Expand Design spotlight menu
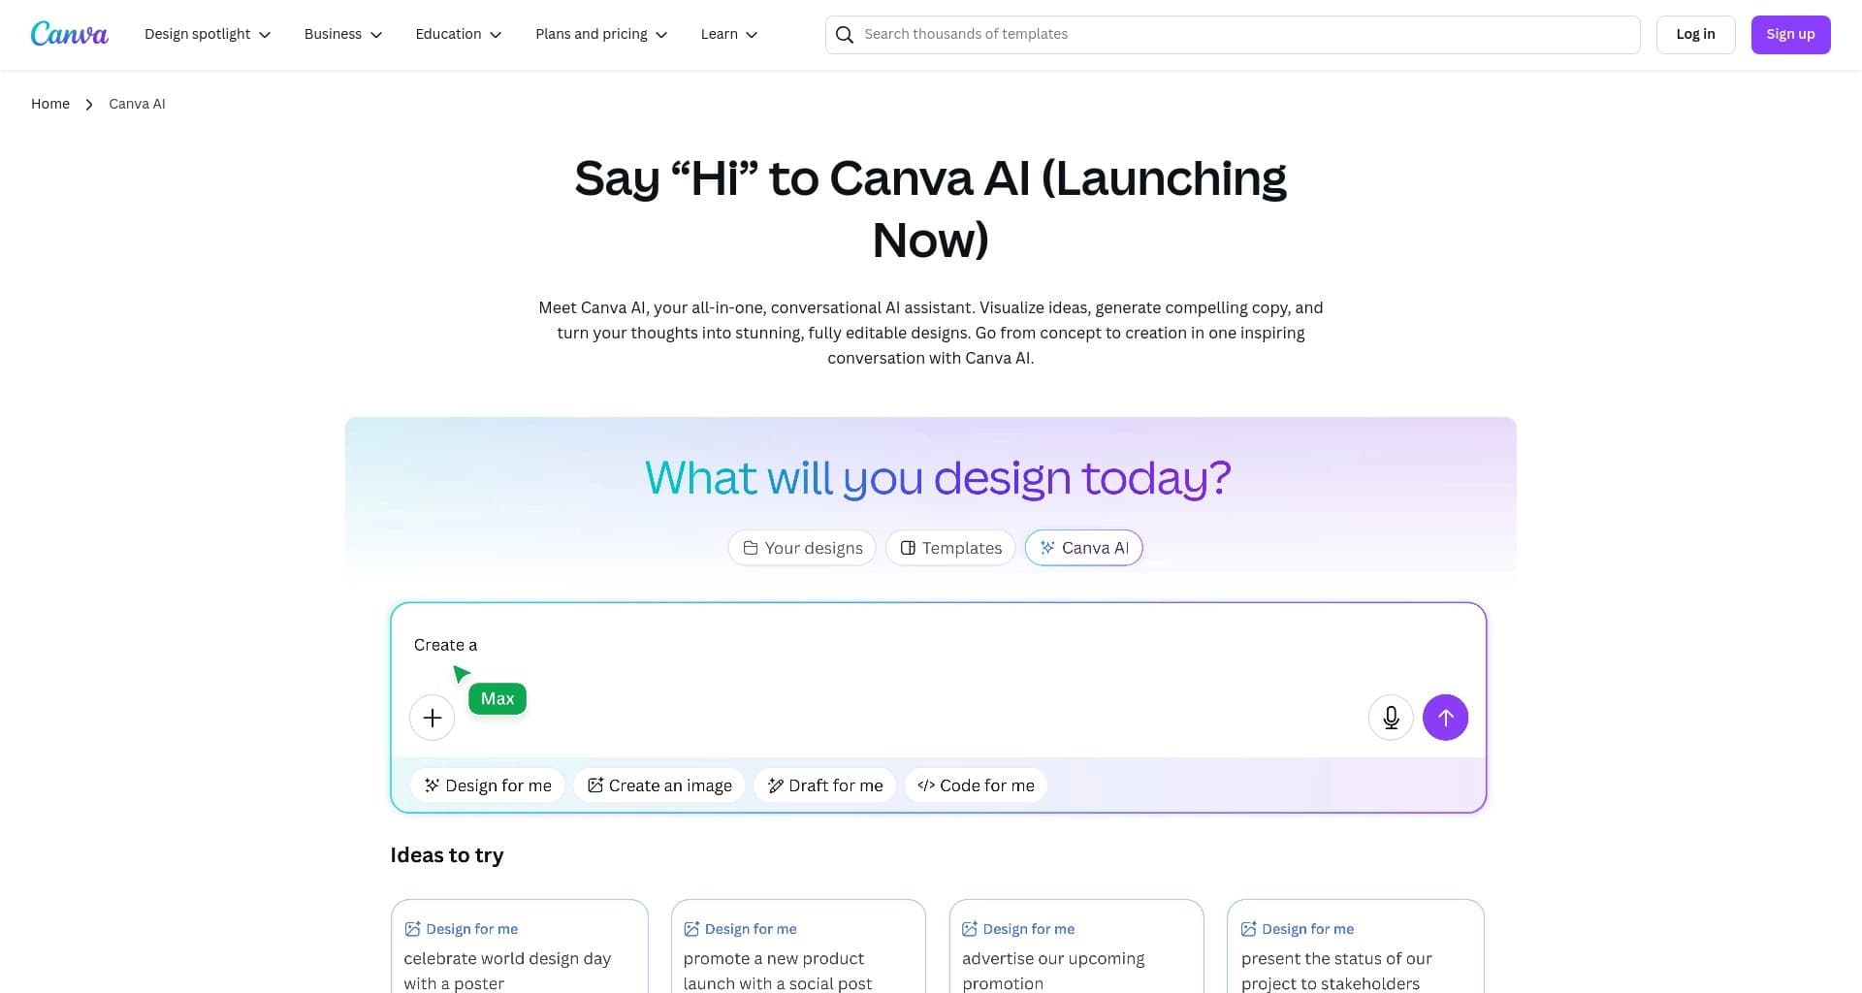 click(208, 34)
